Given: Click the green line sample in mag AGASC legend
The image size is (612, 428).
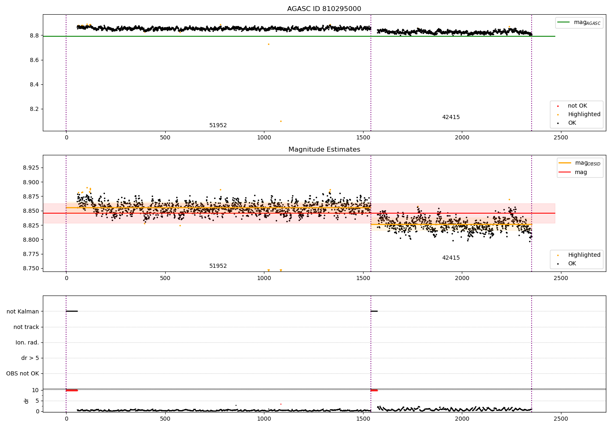Looking at the screenshot, I should pos(564,22).
